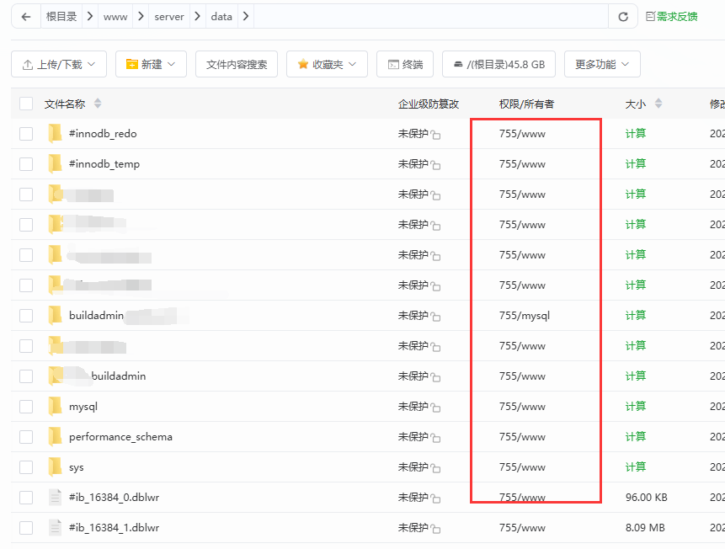Click the www breadcrumb path segment

(x=115, y=17)
